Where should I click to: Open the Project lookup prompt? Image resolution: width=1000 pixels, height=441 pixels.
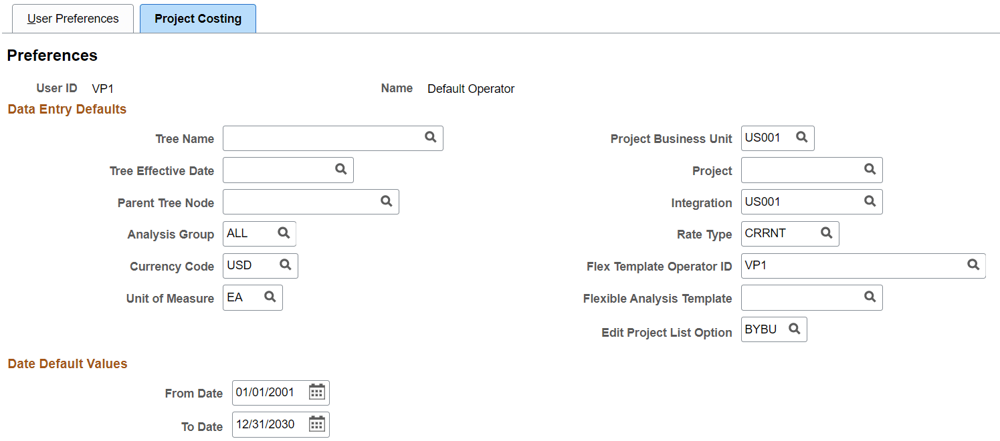click(870, 170)
